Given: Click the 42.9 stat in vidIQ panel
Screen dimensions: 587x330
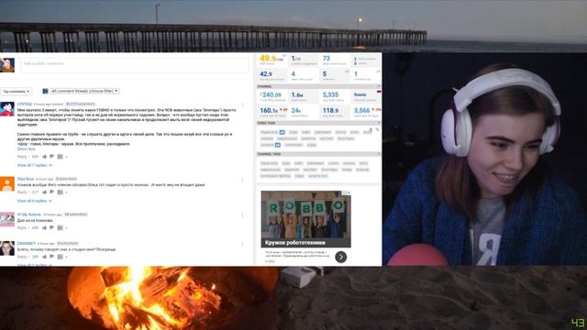Looking at the screenshot, I should [266, 74].
